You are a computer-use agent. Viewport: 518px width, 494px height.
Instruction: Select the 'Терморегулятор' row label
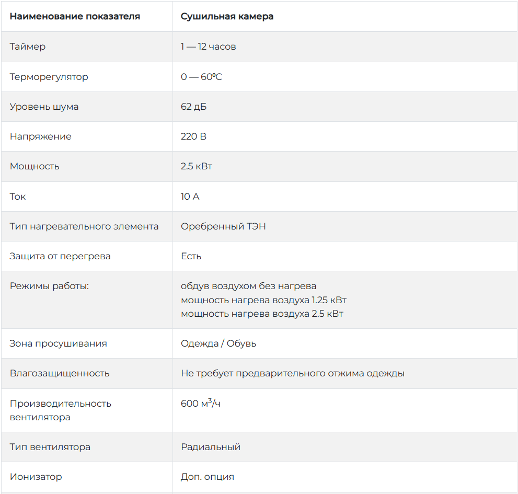coord(49,77)
